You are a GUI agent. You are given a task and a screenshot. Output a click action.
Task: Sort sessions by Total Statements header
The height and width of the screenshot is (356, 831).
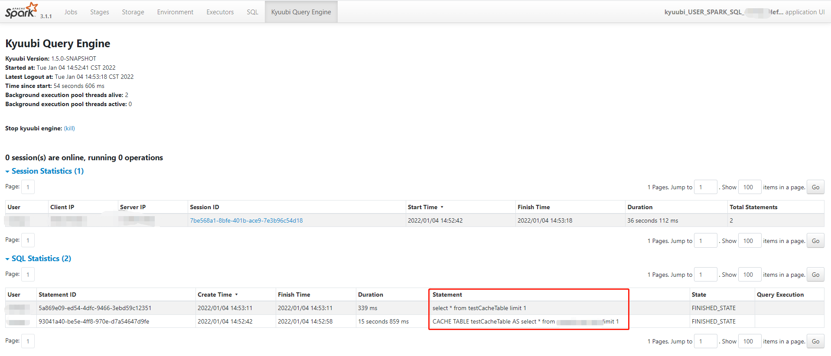[753, 207]
